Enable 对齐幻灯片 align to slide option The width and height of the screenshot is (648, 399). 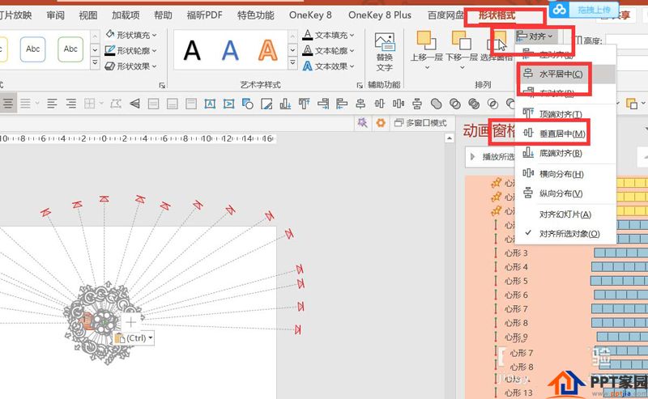565,214
